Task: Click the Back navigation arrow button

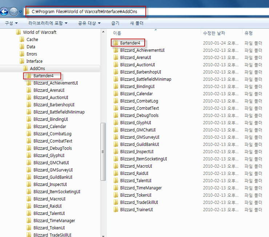Action: [x=4, y=12]
